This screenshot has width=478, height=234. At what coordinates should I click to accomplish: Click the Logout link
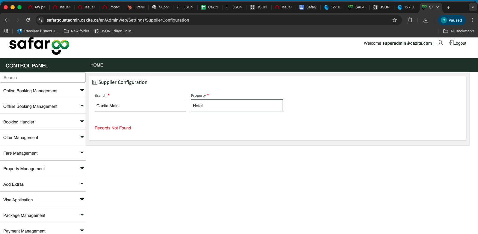(x=458, y=43)
